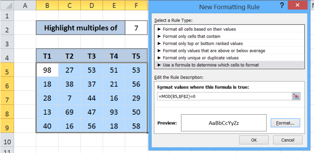Click cell C6 with value 38

pyautogui.click(x=69, y=84)
